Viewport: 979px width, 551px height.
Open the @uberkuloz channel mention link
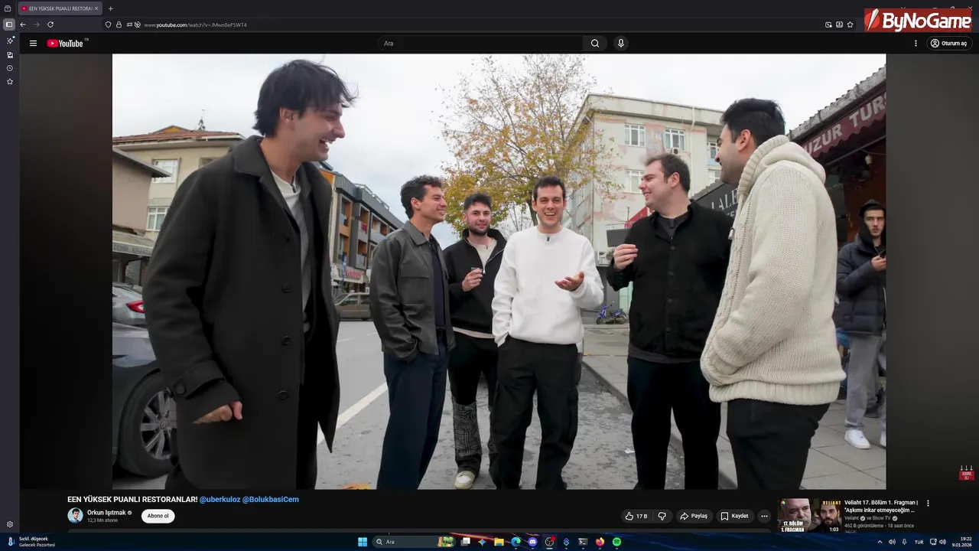pyautogui.click(x=220, y=499)
